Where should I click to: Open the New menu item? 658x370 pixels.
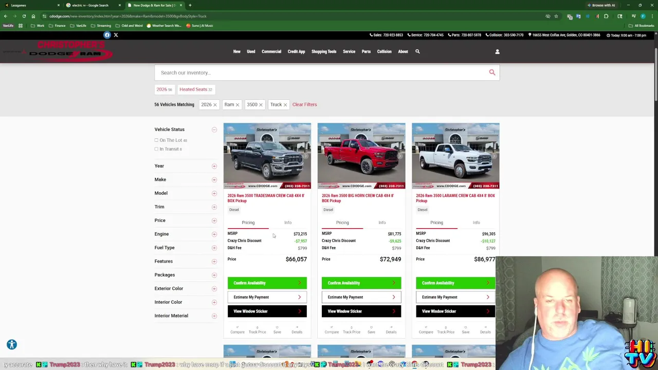236,51
